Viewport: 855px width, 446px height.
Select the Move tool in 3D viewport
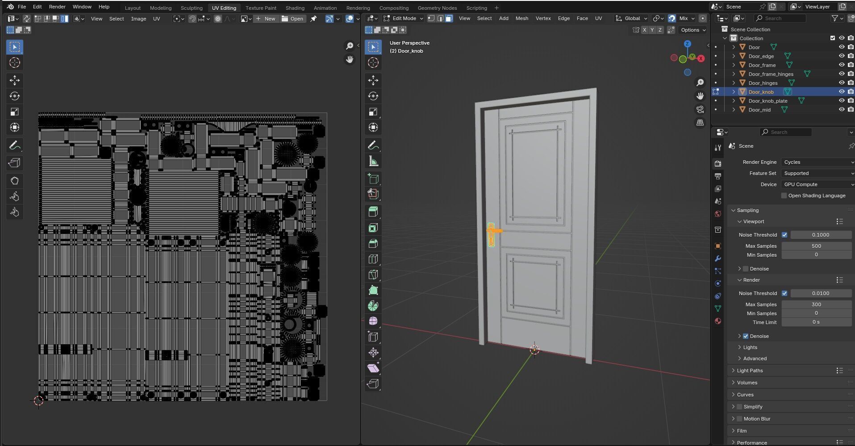pos(373,80)
